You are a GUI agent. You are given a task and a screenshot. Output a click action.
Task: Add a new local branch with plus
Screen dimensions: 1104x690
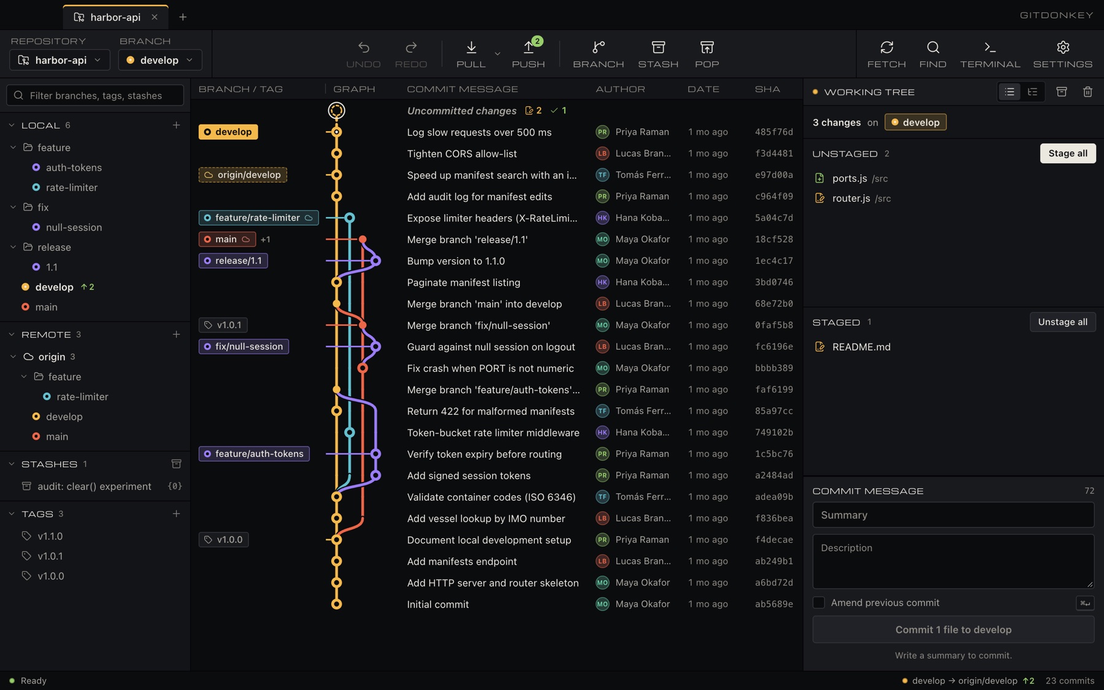(x=176, y=125)
